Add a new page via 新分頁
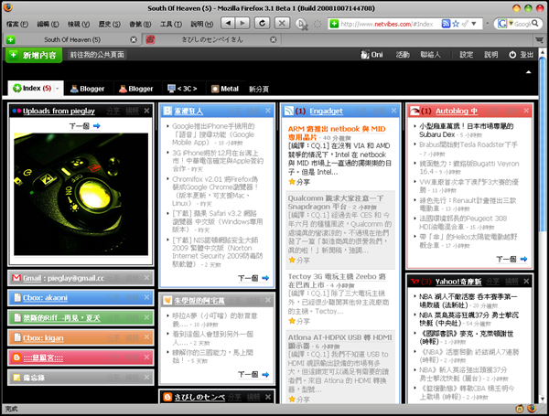Image resolution: width=549 pixels, height=416 pixels. click(x=259, y=89)
